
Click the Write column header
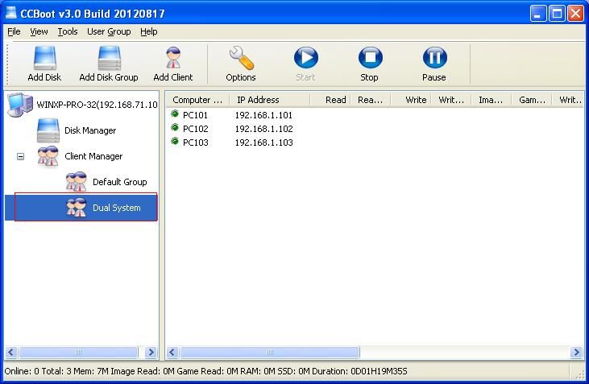(411, 100)
